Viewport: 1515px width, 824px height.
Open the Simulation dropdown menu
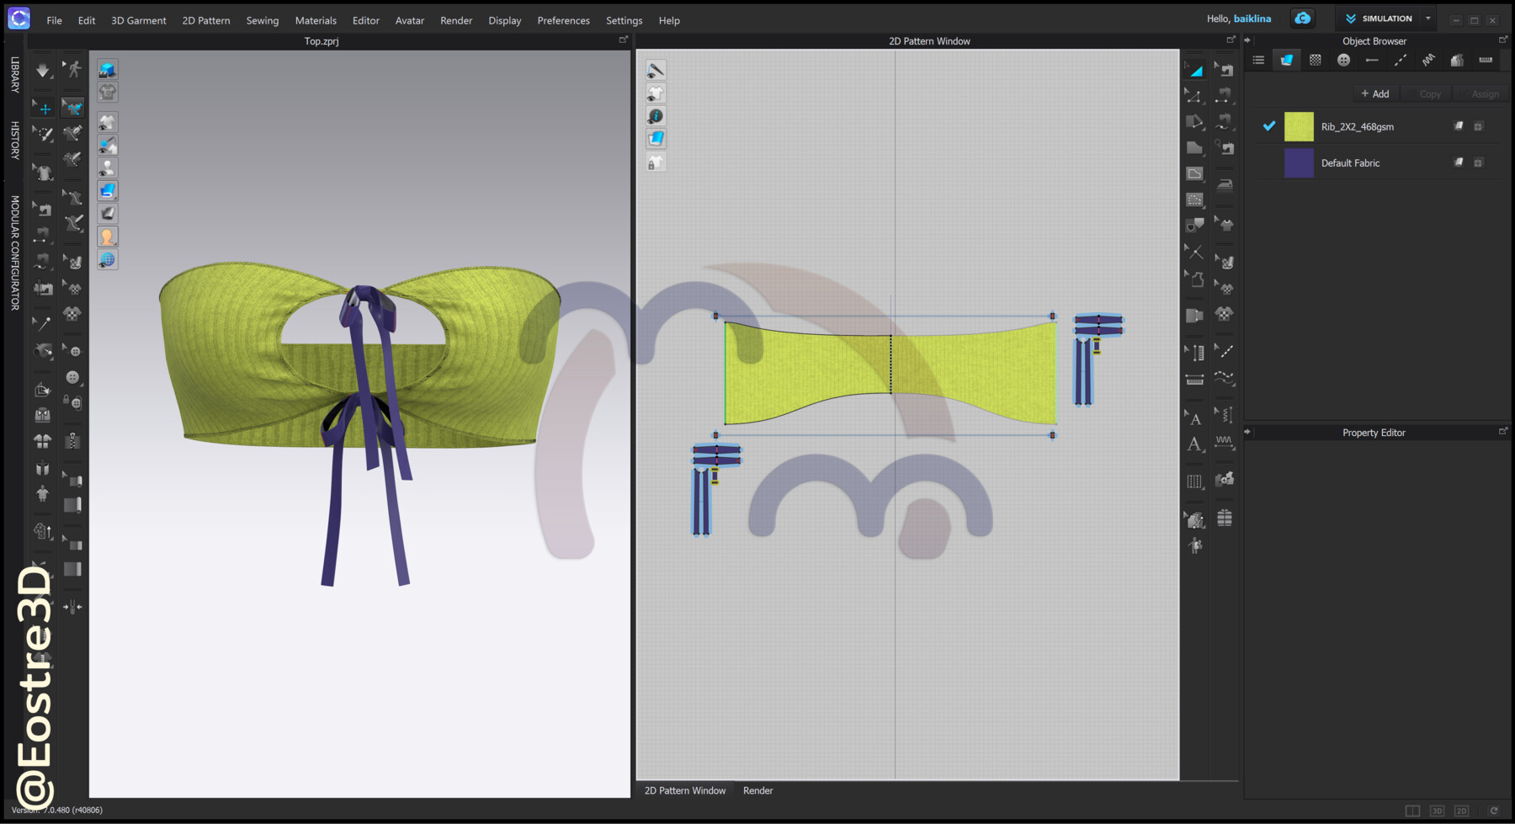coord(1428,18)
